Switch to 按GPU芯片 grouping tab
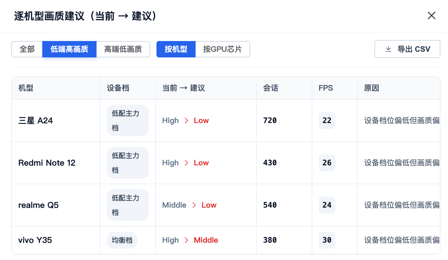Image resolution: width=448 pixels, height=260 pixels. pyautogui.click(x=222, y=49)
